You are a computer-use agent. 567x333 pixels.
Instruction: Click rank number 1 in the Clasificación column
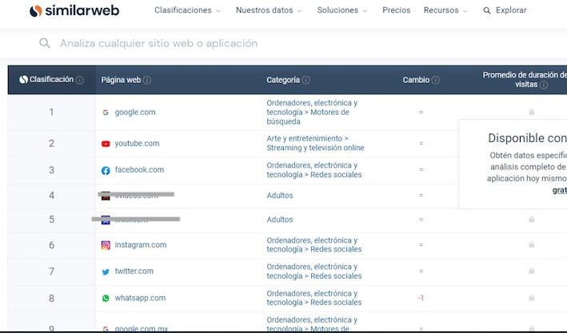coord(51,113)
